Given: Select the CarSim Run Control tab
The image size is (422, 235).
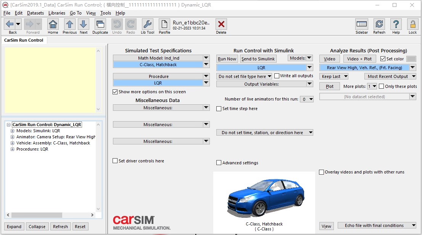Looking at the screenshot, I should coord(24,40).
